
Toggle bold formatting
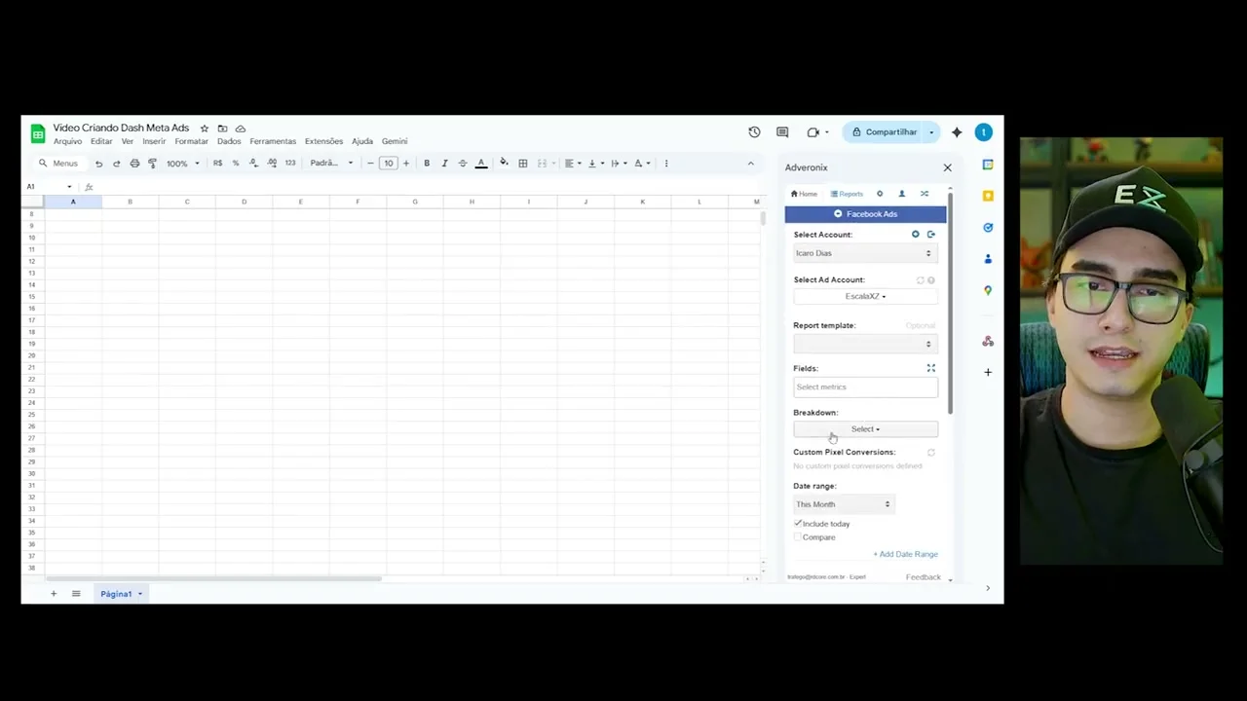pos(427,164)
